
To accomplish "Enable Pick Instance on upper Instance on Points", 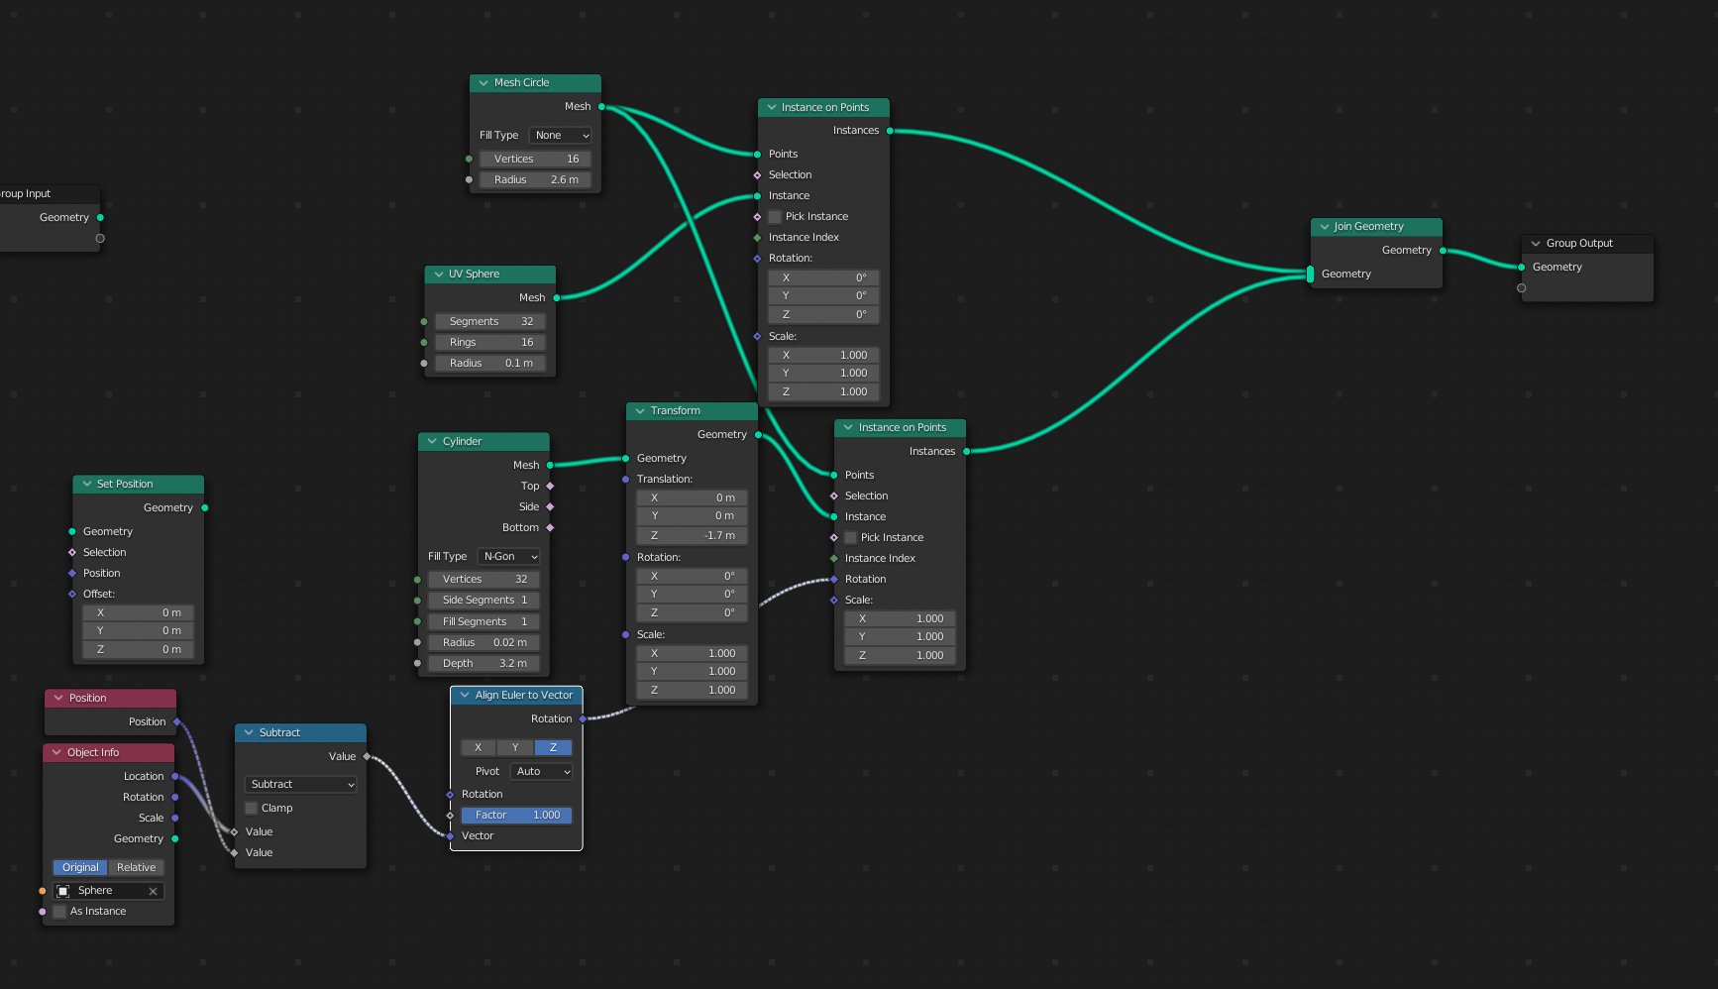I will (775, 217).
